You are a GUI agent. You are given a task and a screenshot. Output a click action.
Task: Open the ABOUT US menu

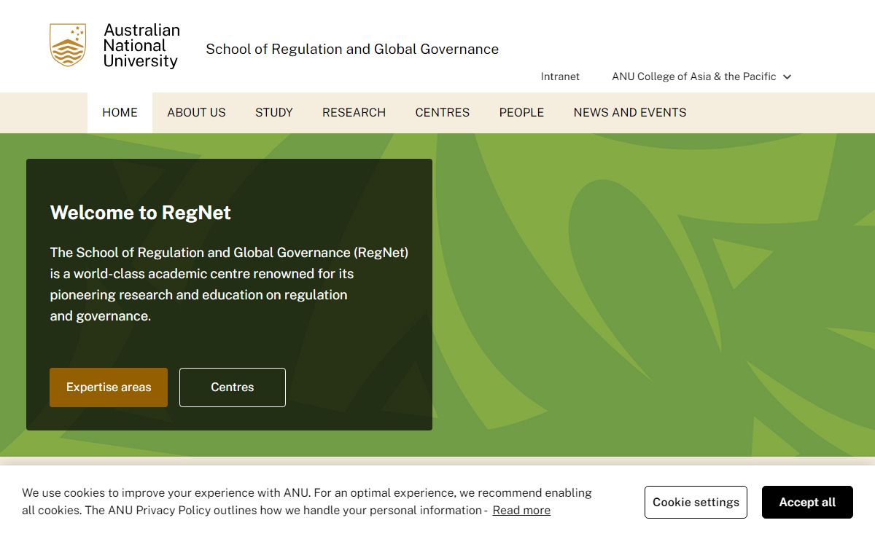pyautogui.click(x=196, y=113)
